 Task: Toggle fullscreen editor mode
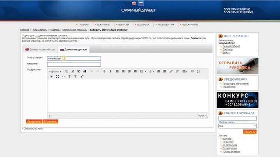57,77
